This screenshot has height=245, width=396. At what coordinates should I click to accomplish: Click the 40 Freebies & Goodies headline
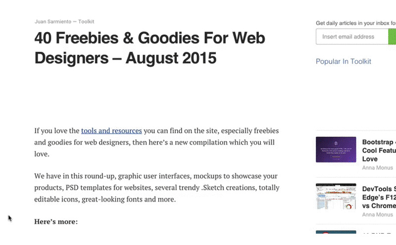150,48
